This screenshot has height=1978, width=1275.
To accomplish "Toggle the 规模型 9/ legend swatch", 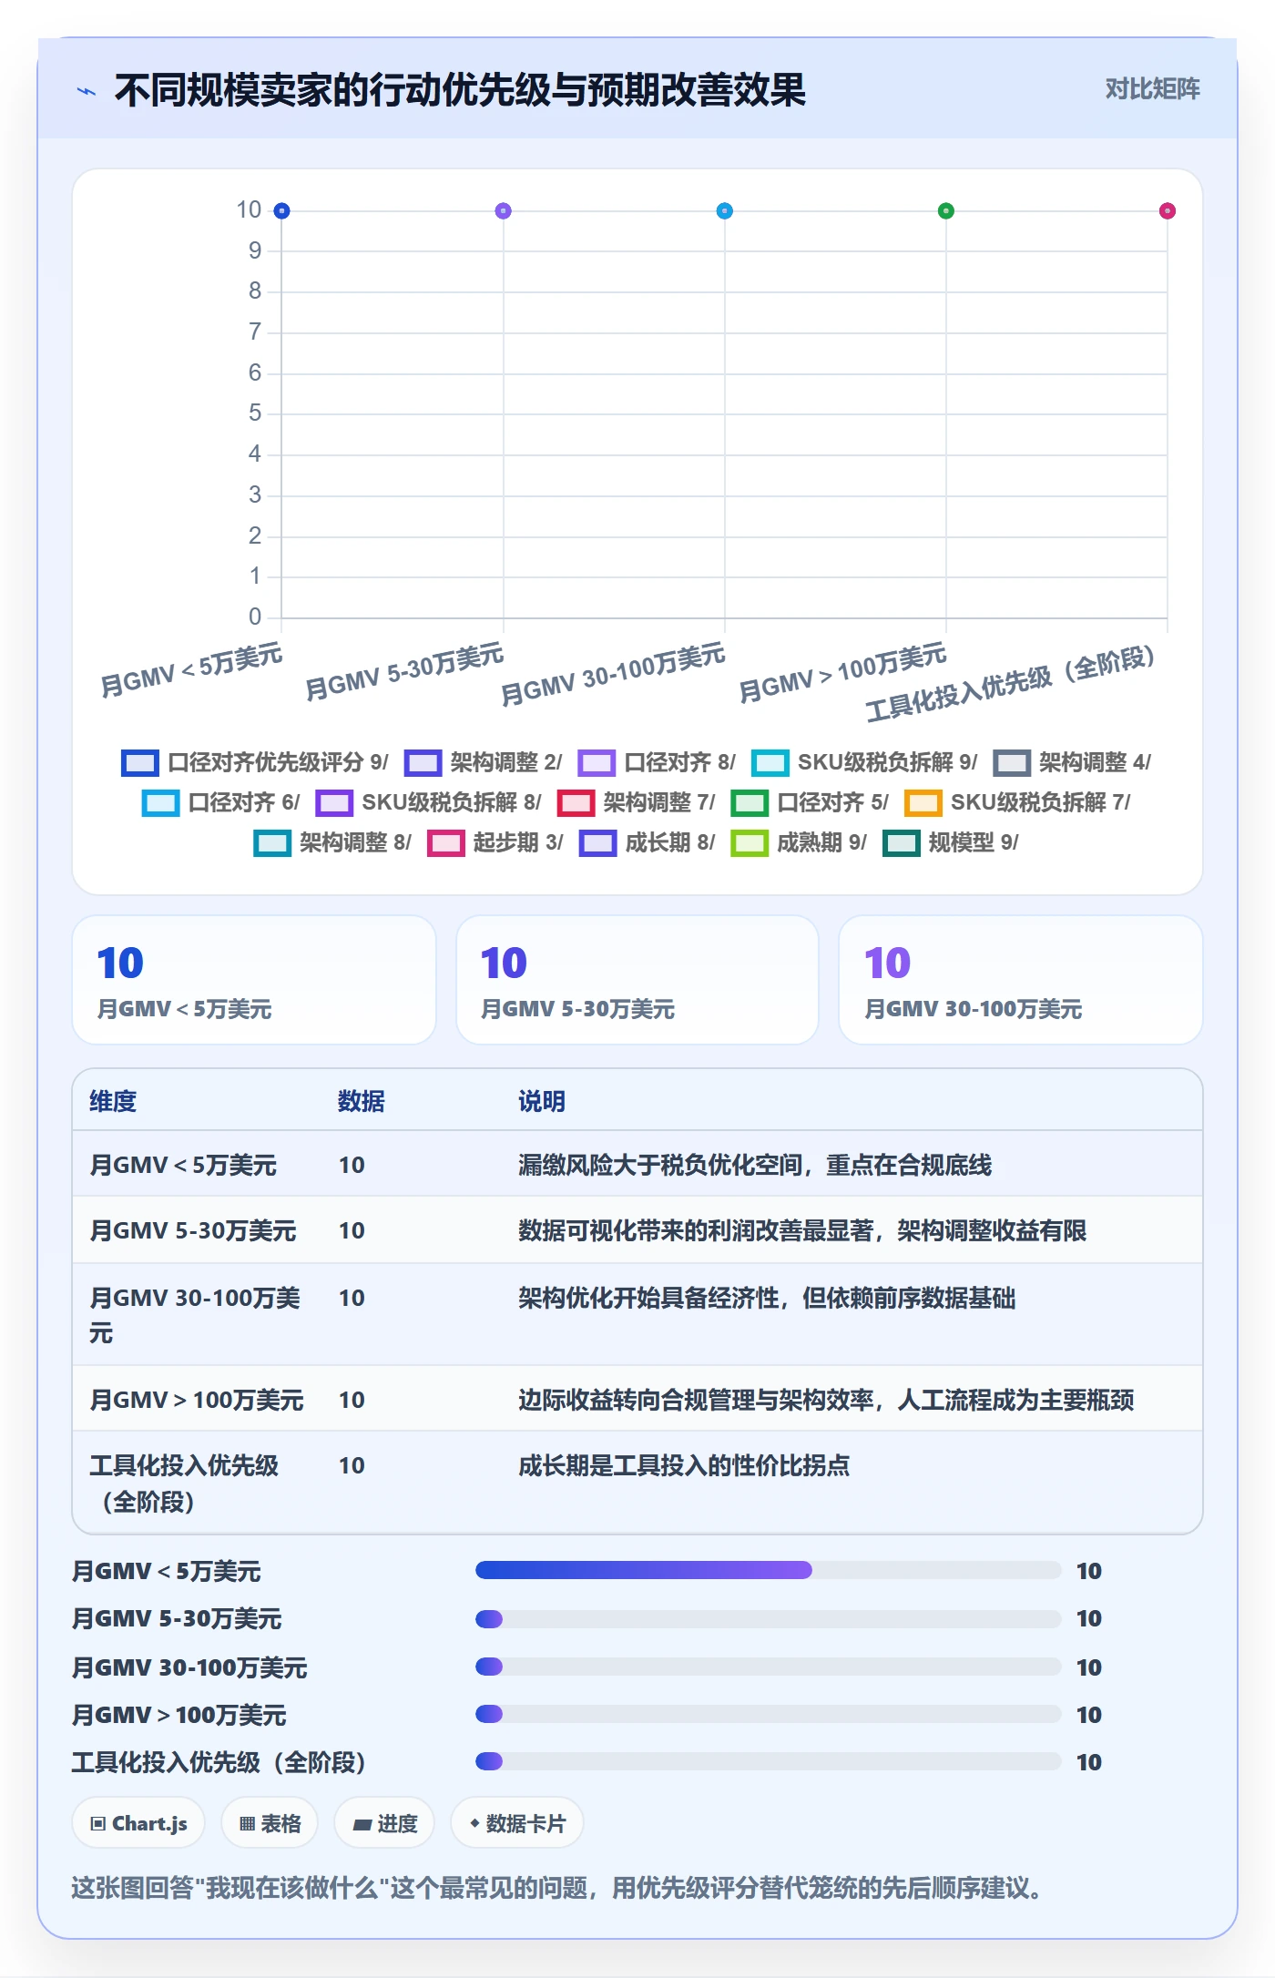I will point(902,843).
